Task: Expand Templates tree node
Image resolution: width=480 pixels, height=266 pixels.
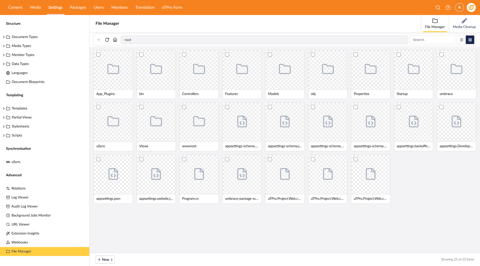Action: coord(4,108)
